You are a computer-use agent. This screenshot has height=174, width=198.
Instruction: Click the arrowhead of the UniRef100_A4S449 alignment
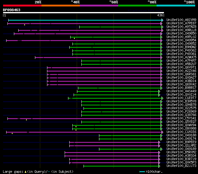click(x=159, y=91)
